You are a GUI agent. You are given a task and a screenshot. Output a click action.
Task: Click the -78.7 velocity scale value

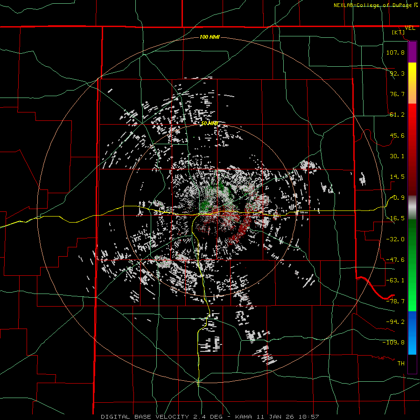click(395, 301)
